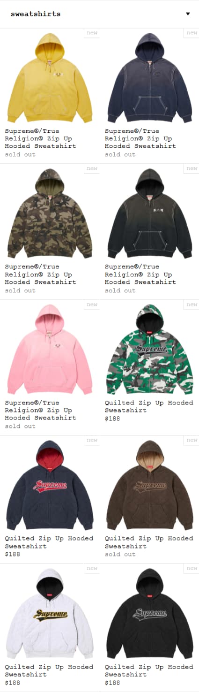The image size is (199, 693).
Task: Click black Quilted Zip Up Hooded title
Action: [149, 670]
